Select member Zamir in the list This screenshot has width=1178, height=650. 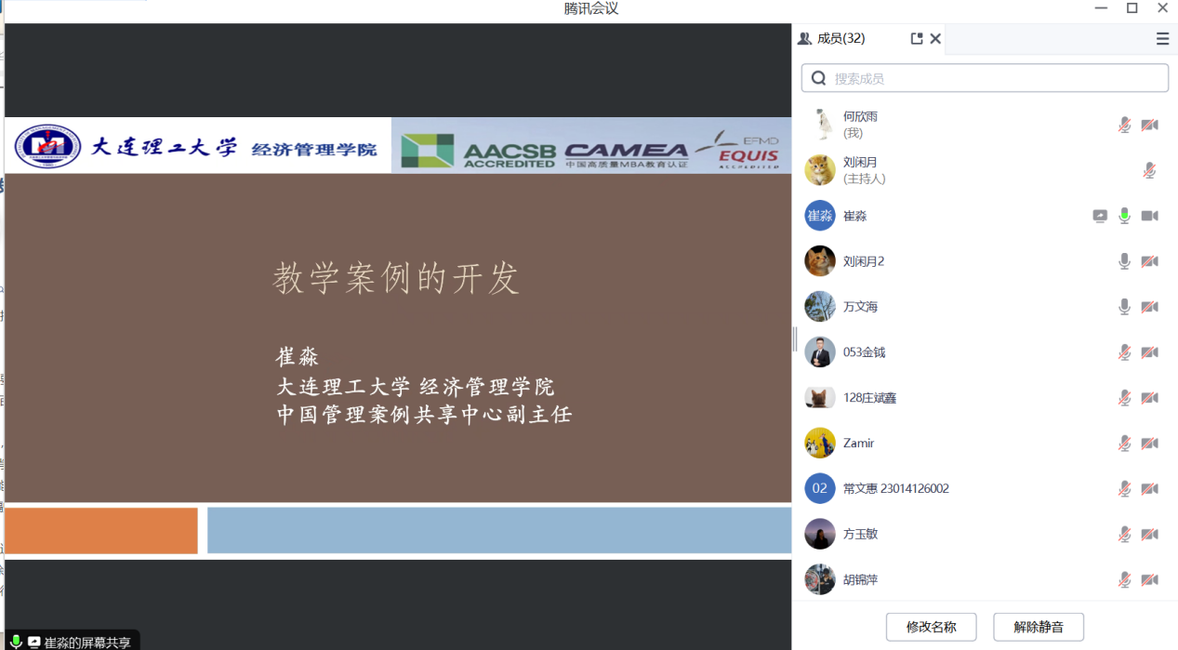(858, 444)
